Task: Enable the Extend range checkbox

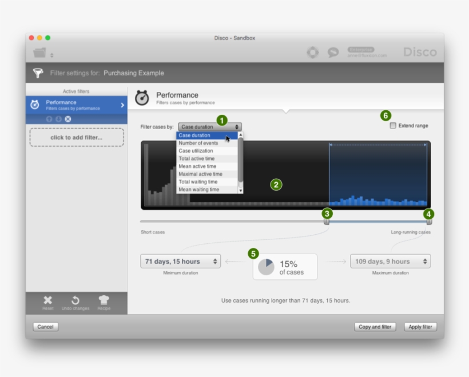Action: [x=393, y=126]
